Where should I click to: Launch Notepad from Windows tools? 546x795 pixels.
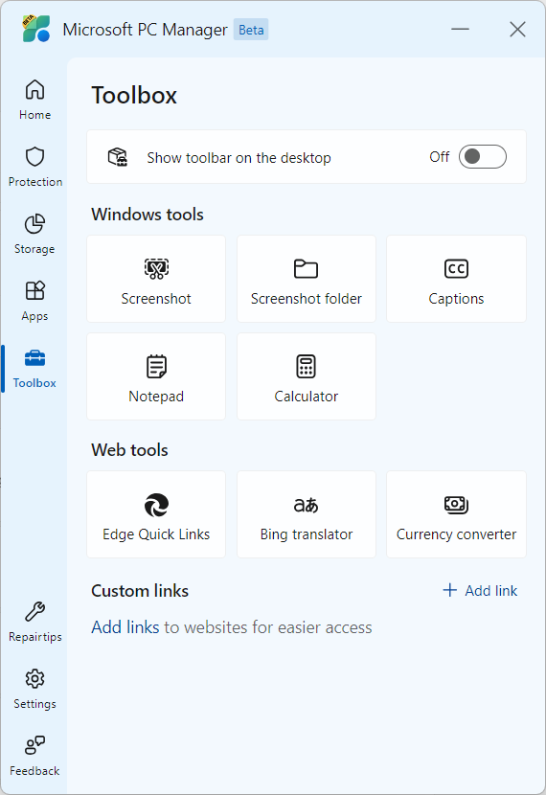pos(156,376)
